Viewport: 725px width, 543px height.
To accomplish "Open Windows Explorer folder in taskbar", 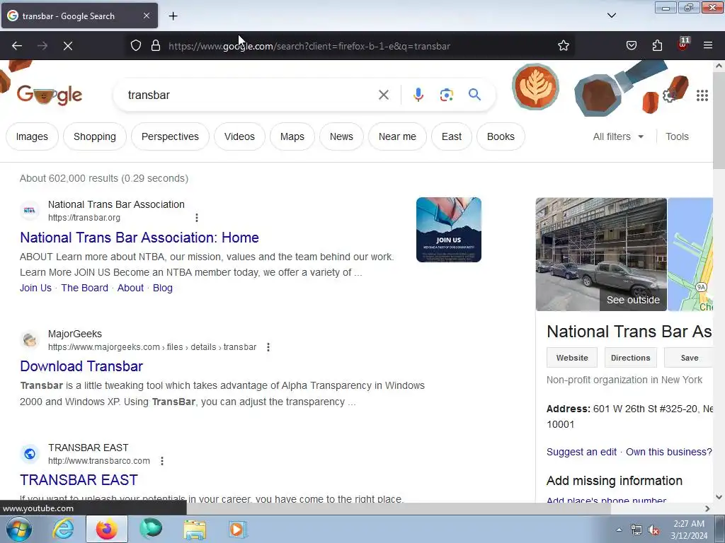I will (195, 529).
